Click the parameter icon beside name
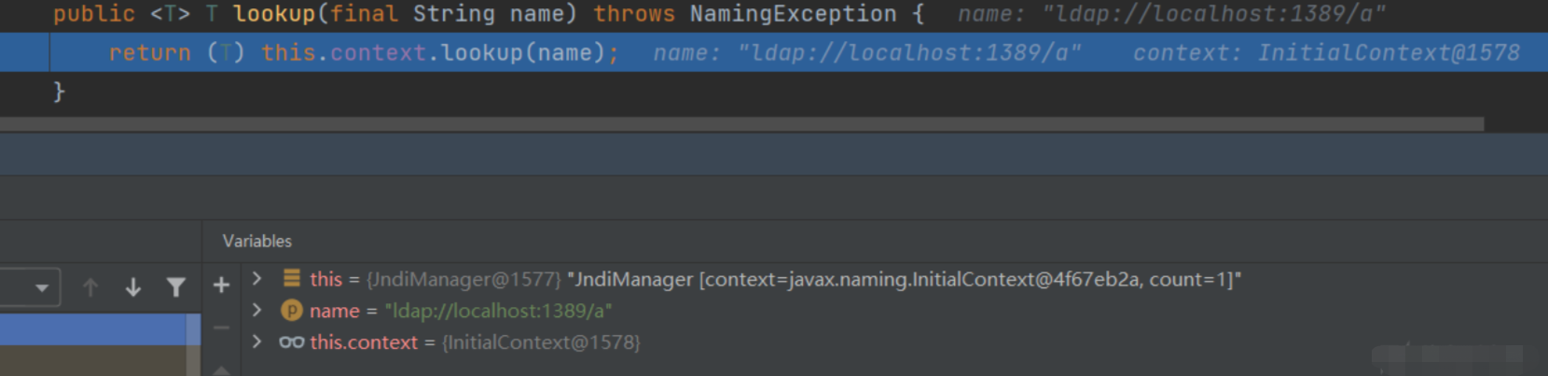 tap(292, 310)
